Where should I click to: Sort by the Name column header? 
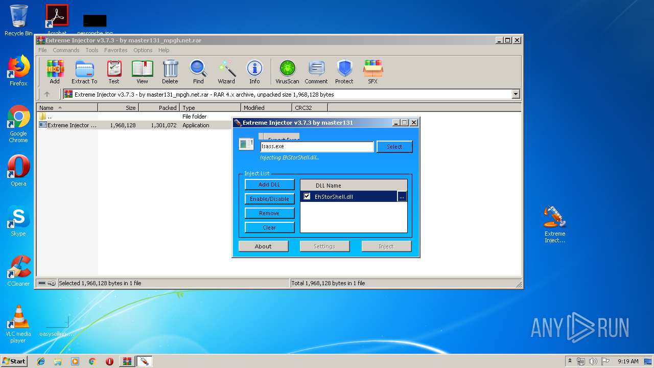click(x=67, y=108)
